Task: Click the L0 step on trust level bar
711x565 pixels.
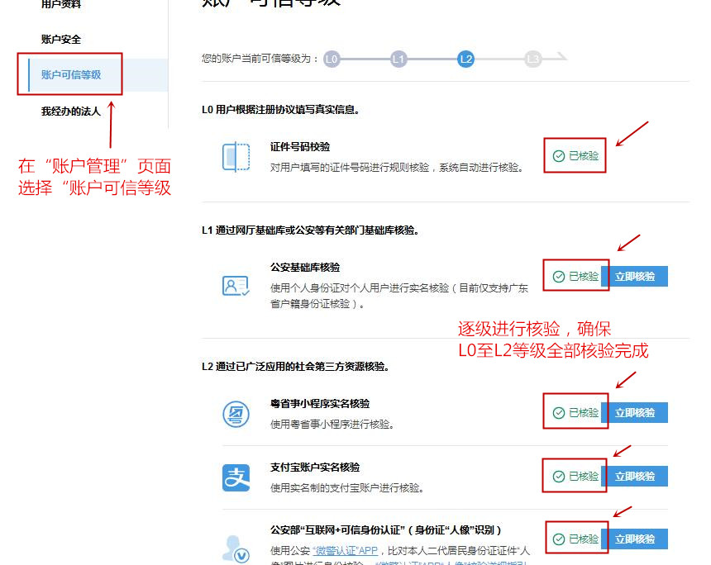Action: click(332, 59)
